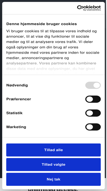Enable the Præferencer cookies switch
107x191 pixels.
point(93,99)
